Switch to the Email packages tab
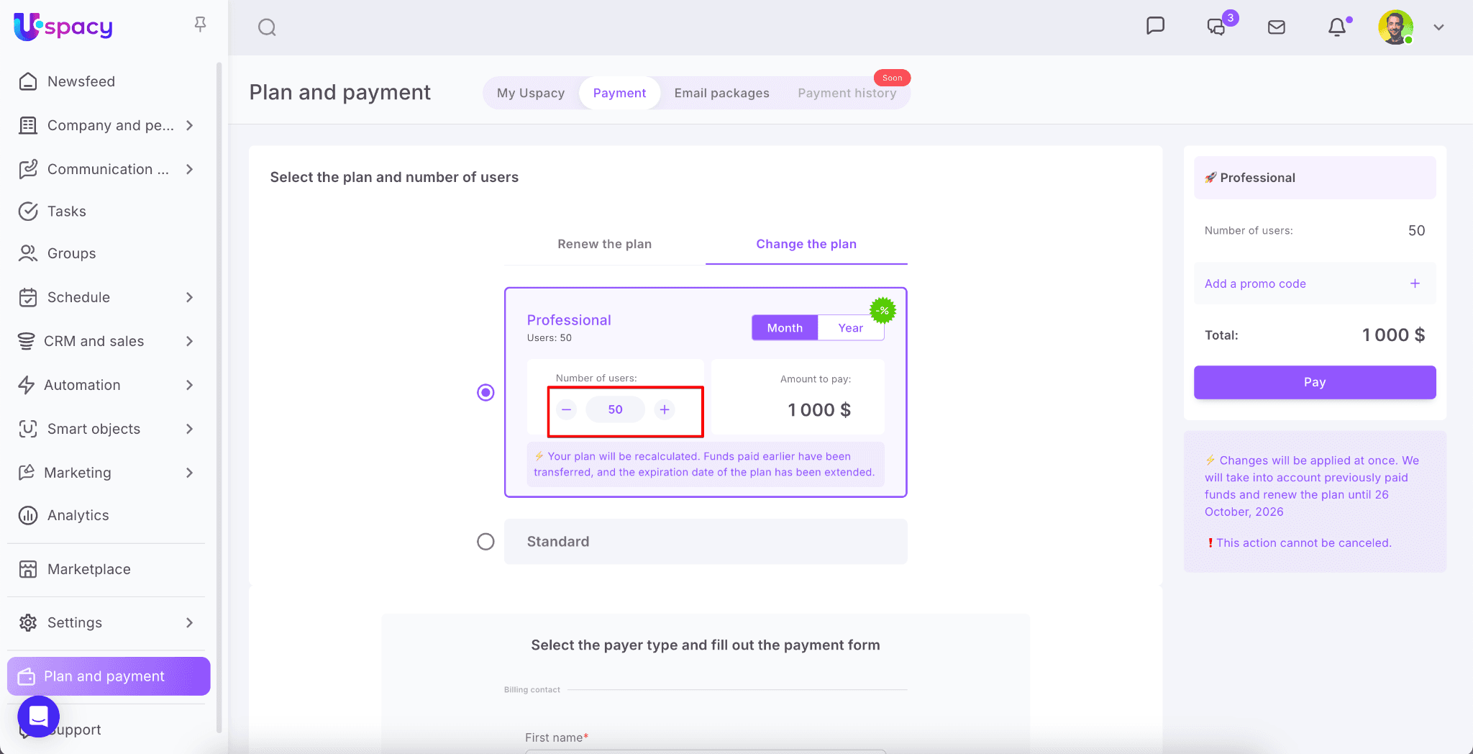Viewport: 1473px width, 754px height. (x=721, y=93)
